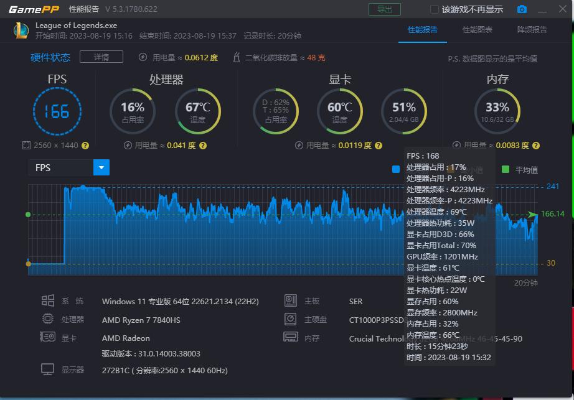
Task: Open the FPS chart metric dropdown
Action: pyautogui.click(x=69, y=167)
